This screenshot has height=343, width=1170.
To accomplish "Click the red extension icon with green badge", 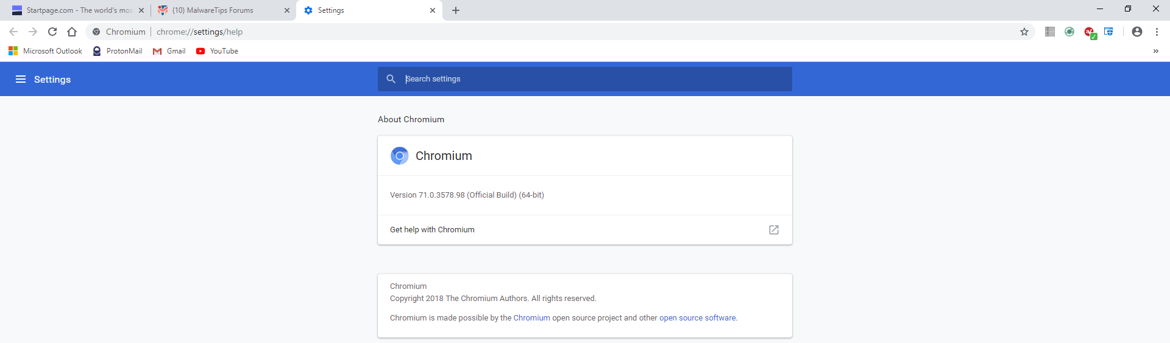I will [1090, 32].
